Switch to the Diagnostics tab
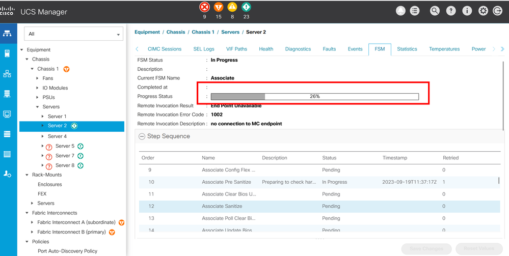 coord(298,49)
